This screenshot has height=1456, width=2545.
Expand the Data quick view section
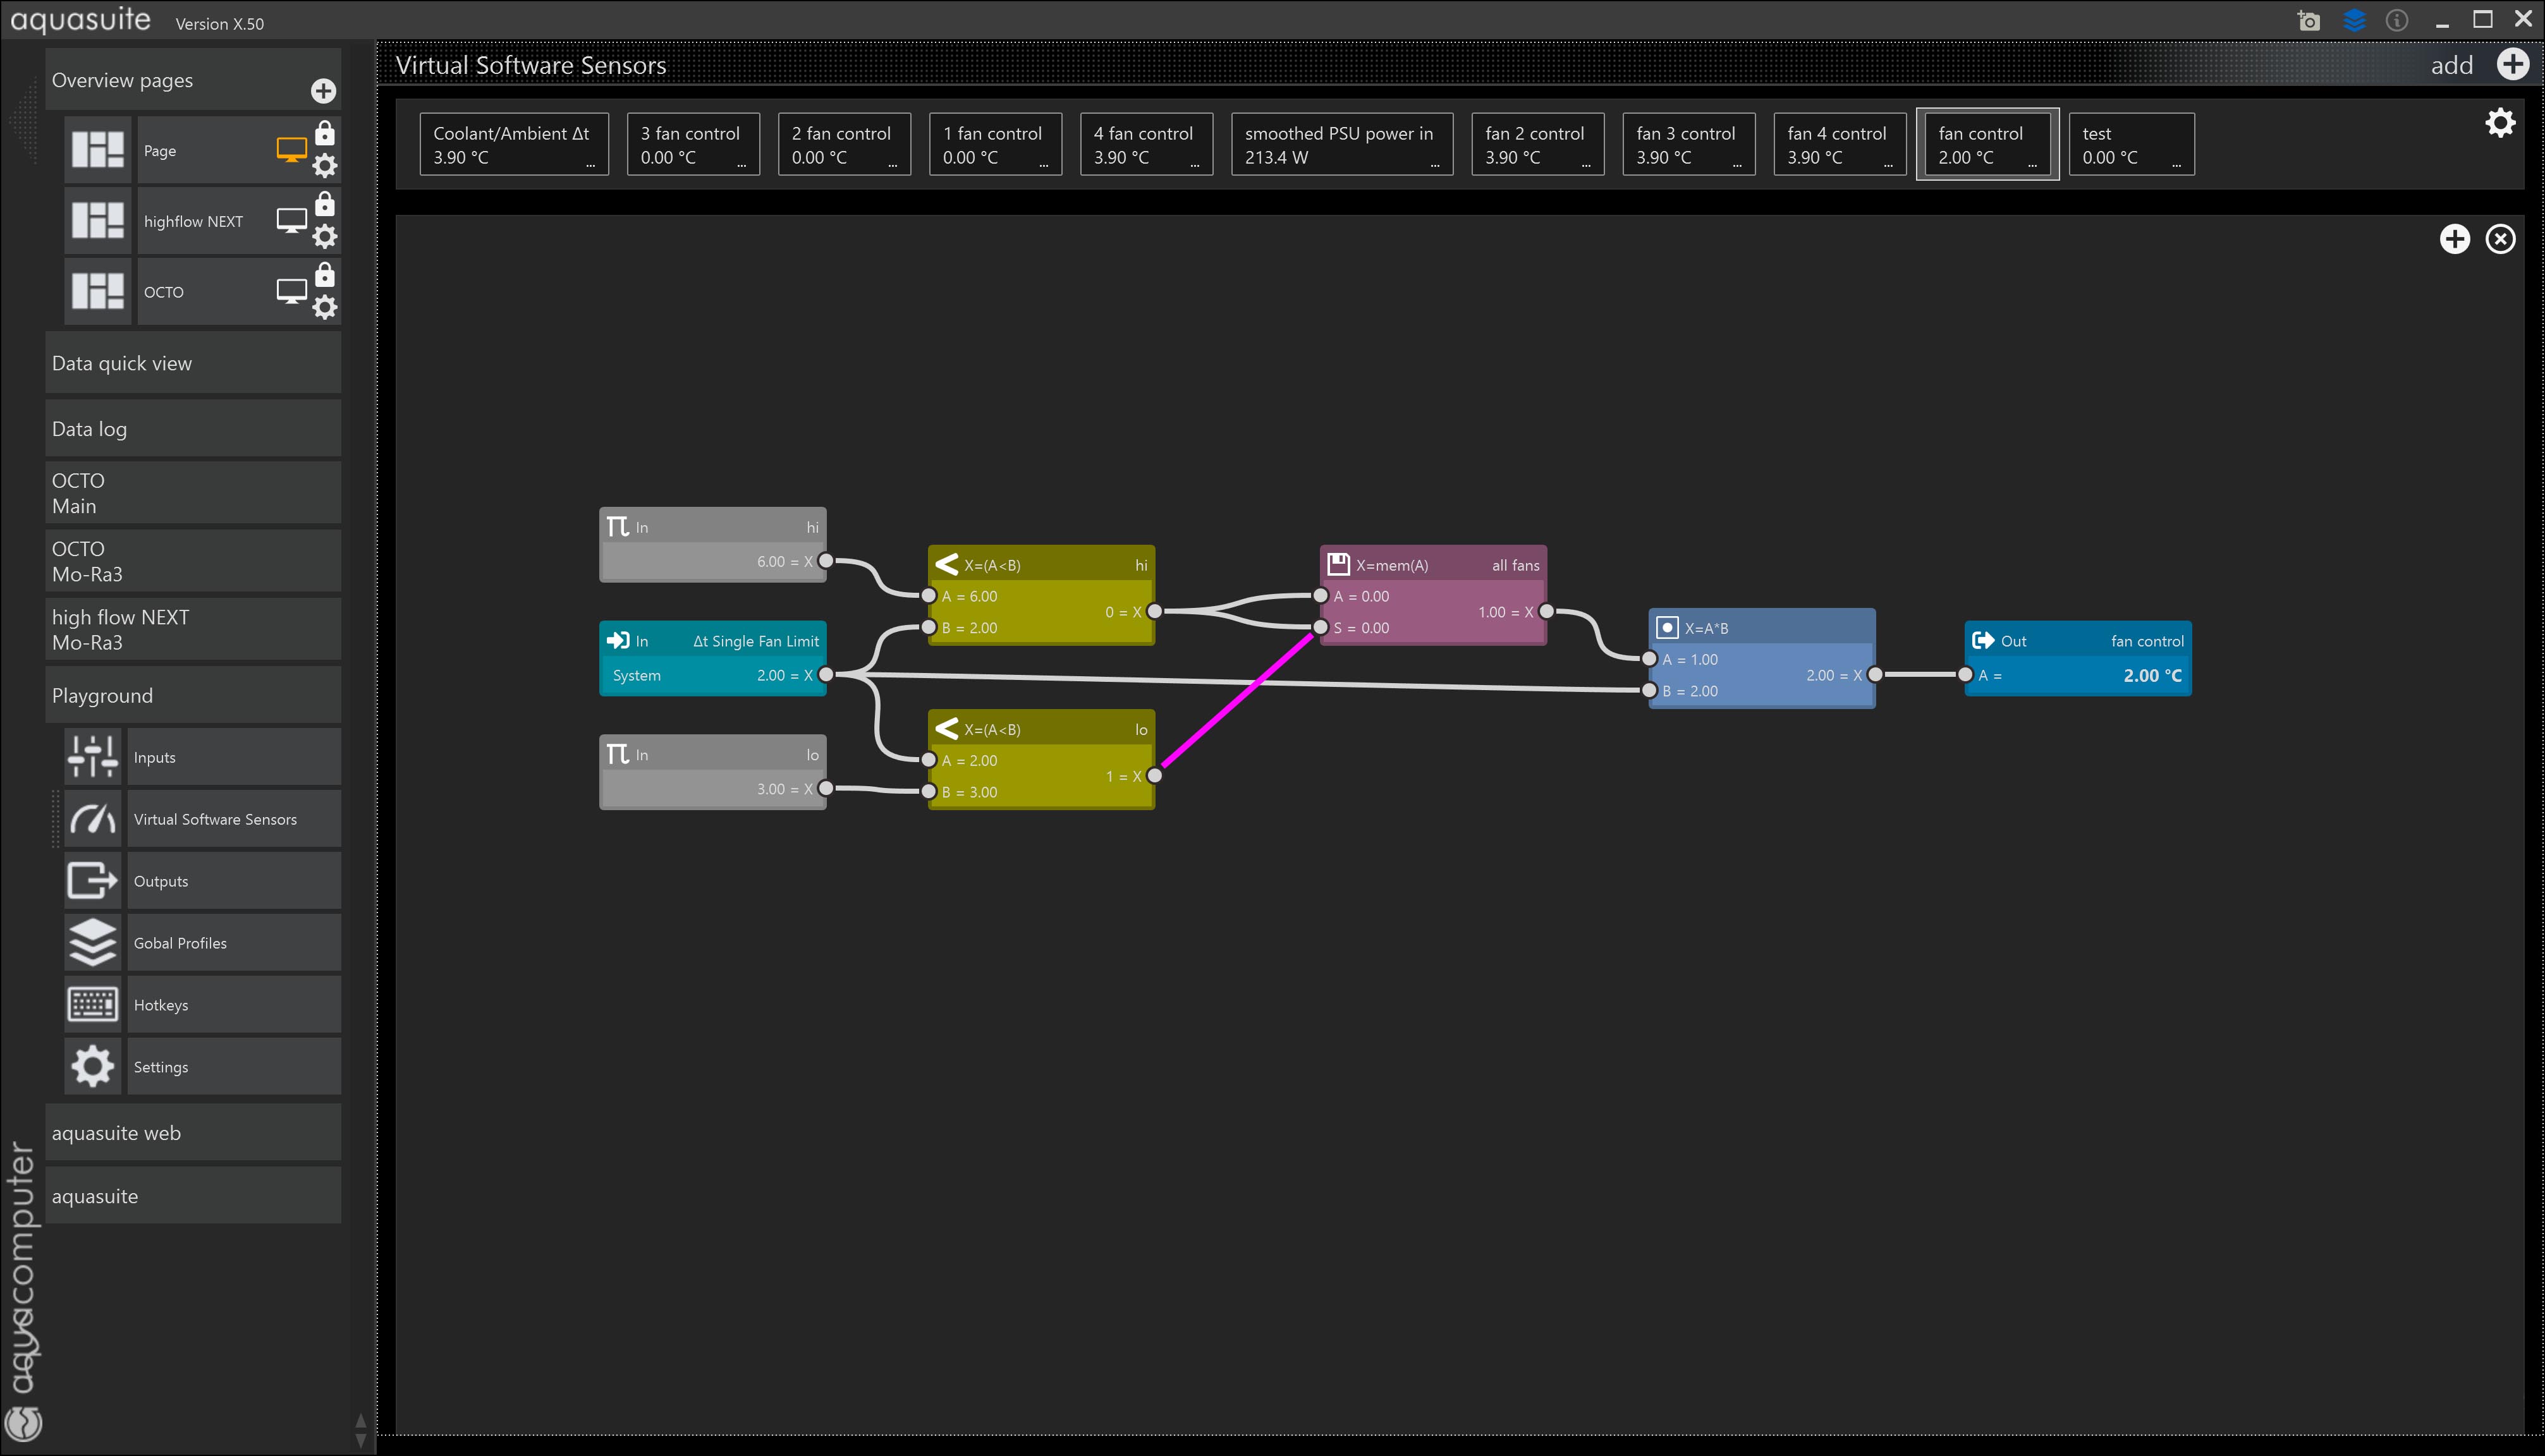tap(193, 363)
